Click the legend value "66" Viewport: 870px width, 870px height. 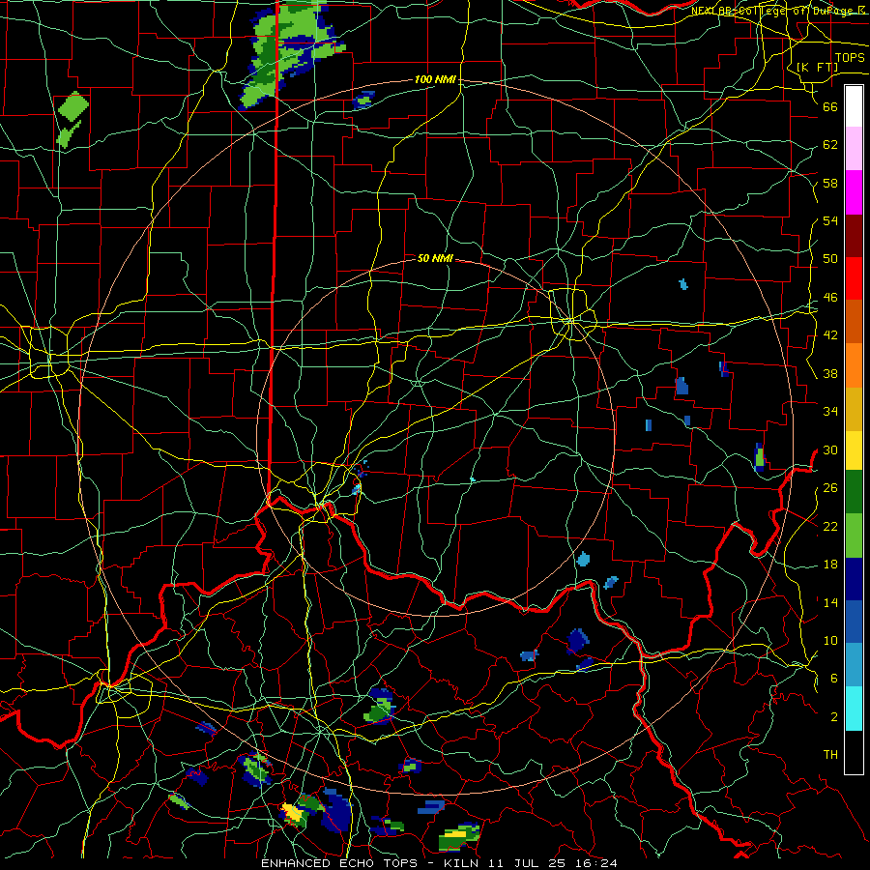pyautogui.click(x=830, y=106)
